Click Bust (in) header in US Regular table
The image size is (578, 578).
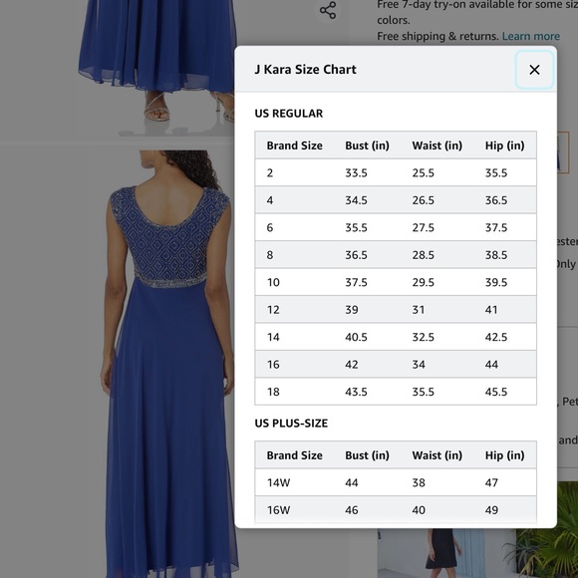pos(367,145)
